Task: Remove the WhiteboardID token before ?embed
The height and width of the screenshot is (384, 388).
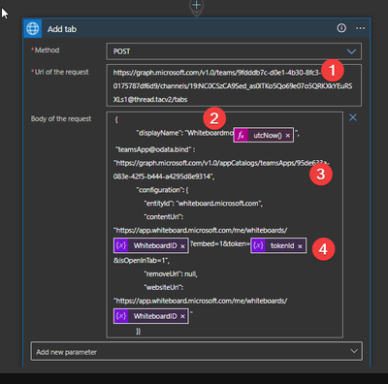Action: point(182,246)
